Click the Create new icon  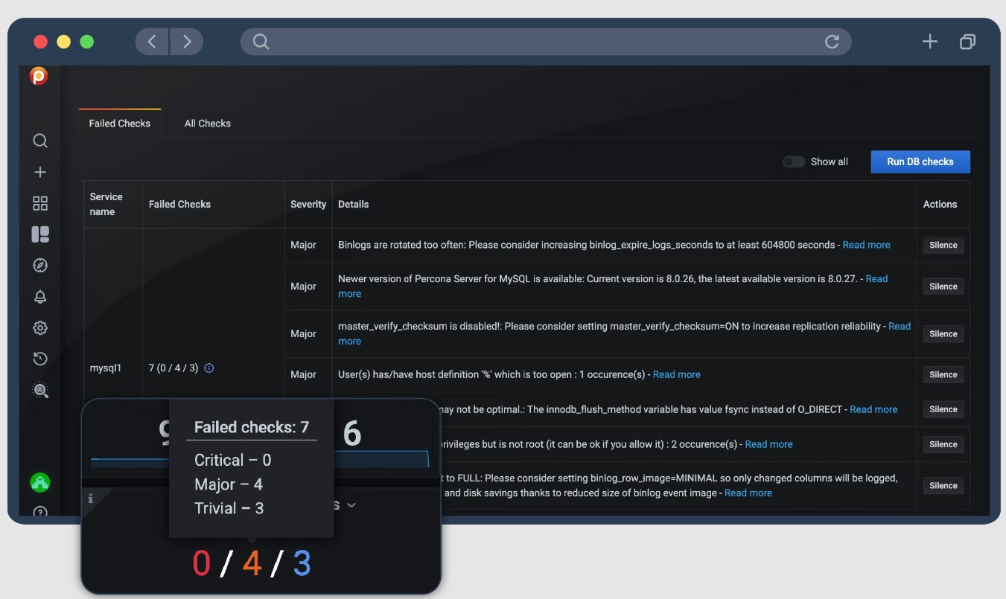(40, 171)
